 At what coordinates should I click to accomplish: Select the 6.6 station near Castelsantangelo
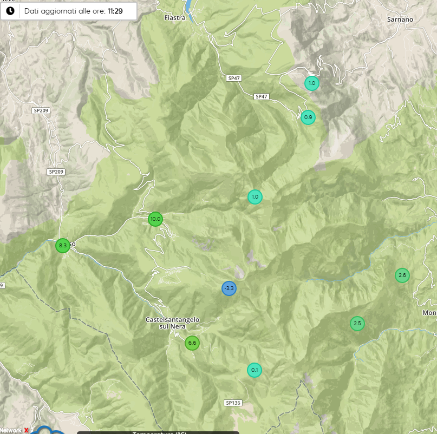192,343
